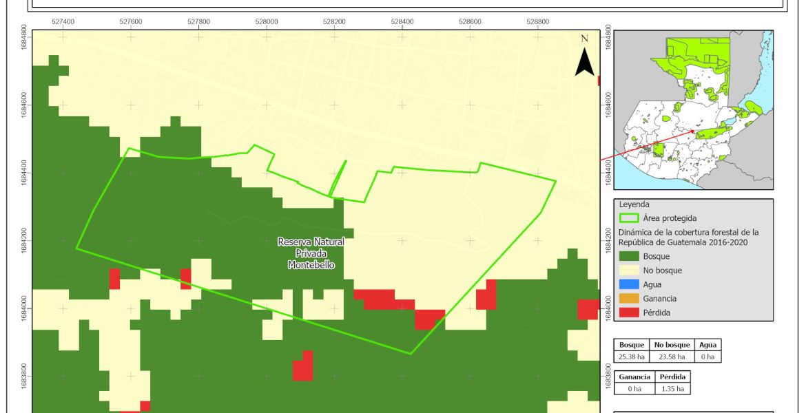Viewport: 806px width, 413px height.
Task: Select the pale yellow No bosque legend swatch
Action: click(x=629, y=271)
